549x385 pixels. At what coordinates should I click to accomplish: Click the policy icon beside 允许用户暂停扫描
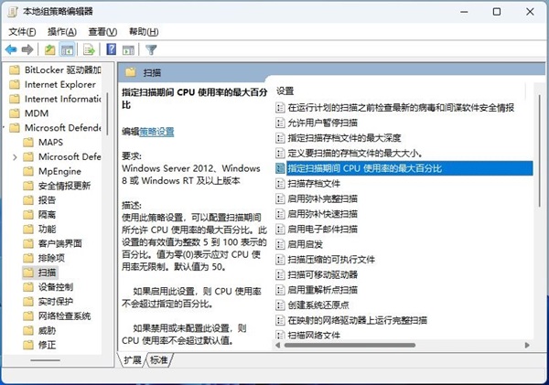coord(280,123)
